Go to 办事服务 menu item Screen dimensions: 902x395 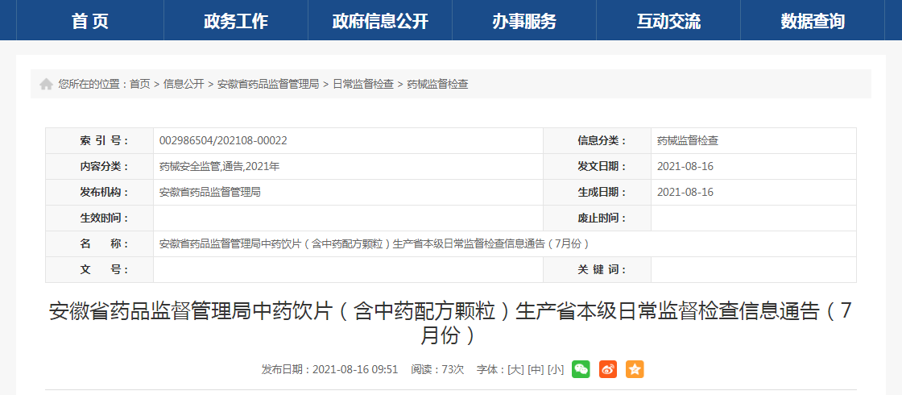(524, 21)
